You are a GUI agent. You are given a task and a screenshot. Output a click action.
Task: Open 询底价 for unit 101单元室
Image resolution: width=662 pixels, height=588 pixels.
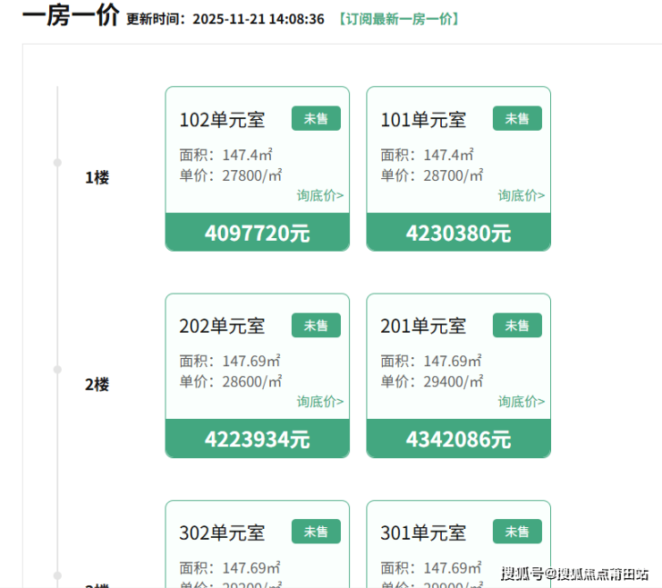point(522,195)
